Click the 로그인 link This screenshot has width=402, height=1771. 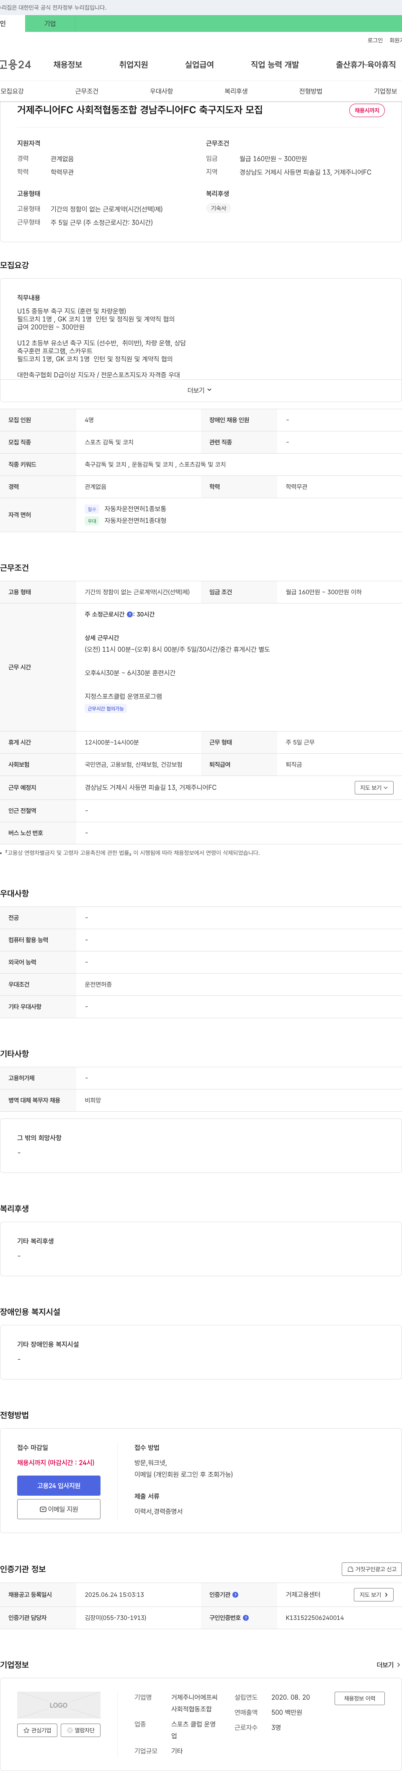point(375,41)
